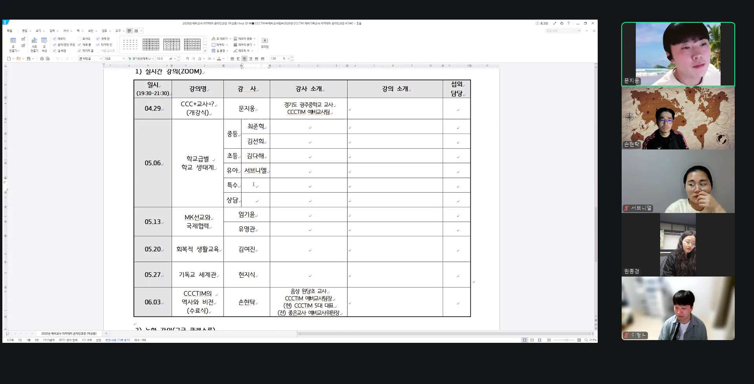Click the table design ribbon tab icon
Screen dimensions: 754x384
[129, 31]
